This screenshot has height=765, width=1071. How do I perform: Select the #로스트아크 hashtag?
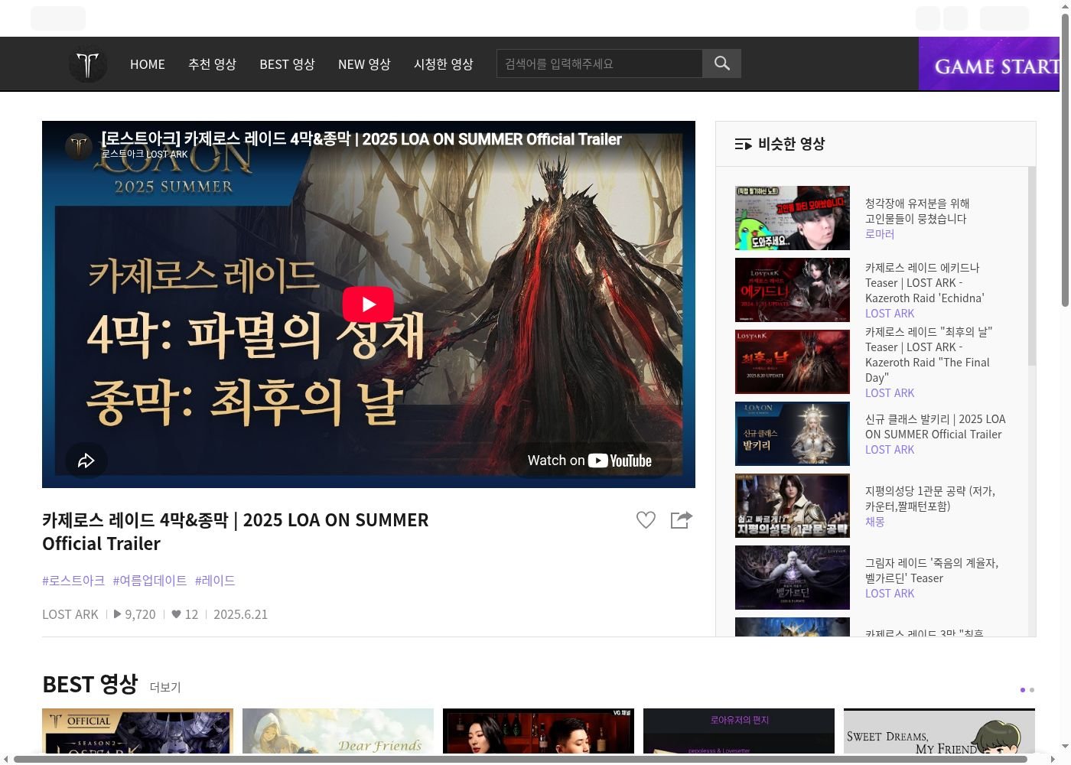click(x=73, y=581)
